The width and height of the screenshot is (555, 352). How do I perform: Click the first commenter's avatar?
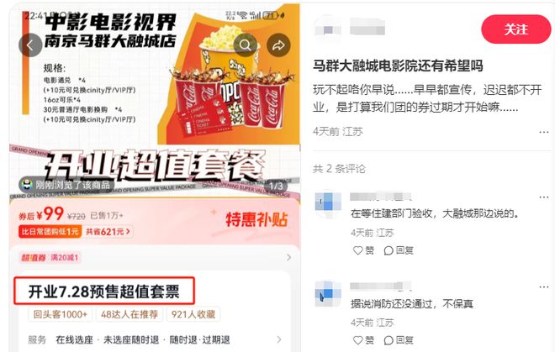[x=328, y=204]
